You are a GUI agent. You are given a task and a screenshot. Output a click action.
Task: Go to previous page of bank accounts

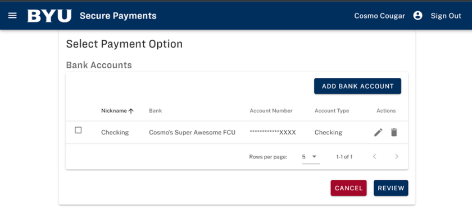374,156
